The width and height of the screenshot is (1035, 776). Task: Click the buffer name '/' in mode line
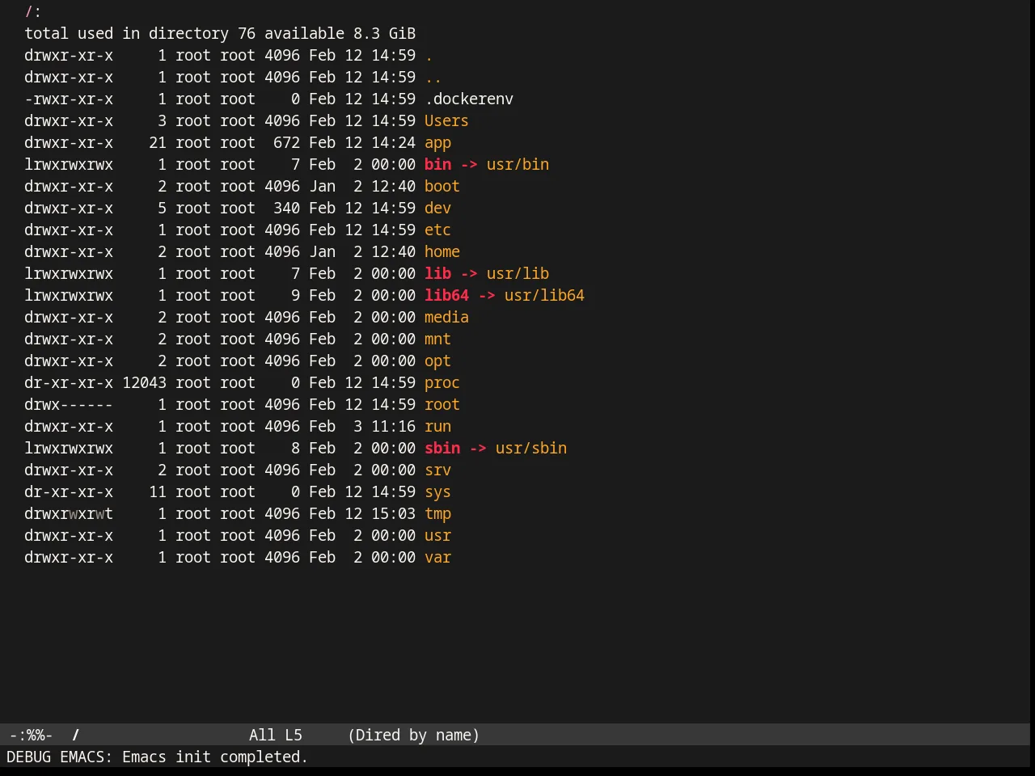click(76, 735)
